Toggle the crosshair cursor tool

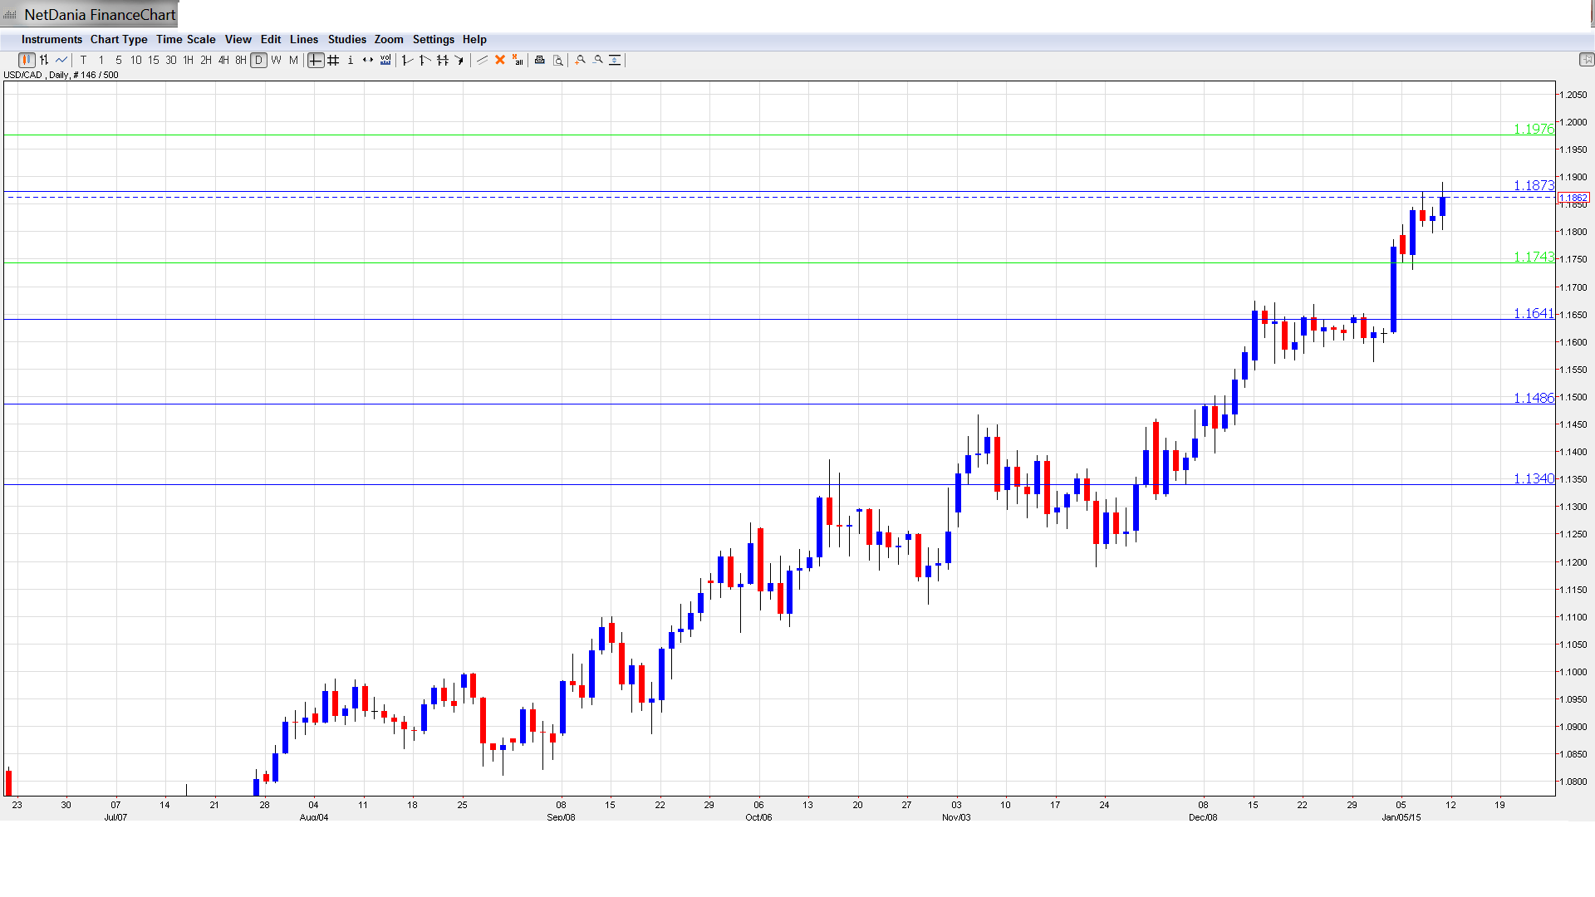click(x=316, y=60)
